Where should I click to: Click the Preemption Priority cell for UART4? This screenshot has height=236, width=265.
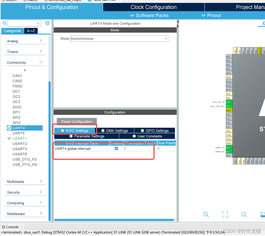pyautogui.click(x=140, y=149)
